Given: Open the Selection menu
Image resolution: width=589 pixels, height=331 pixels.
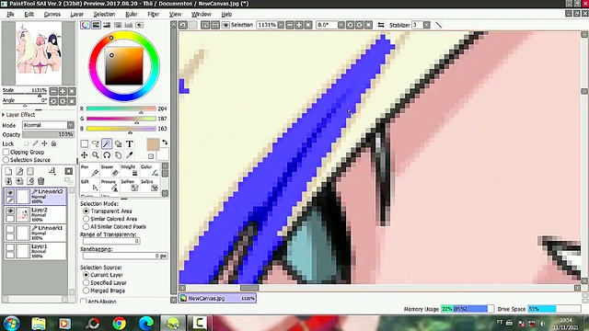Looking at the screenshot, I should pyautogui.click(x=104, y=15).
